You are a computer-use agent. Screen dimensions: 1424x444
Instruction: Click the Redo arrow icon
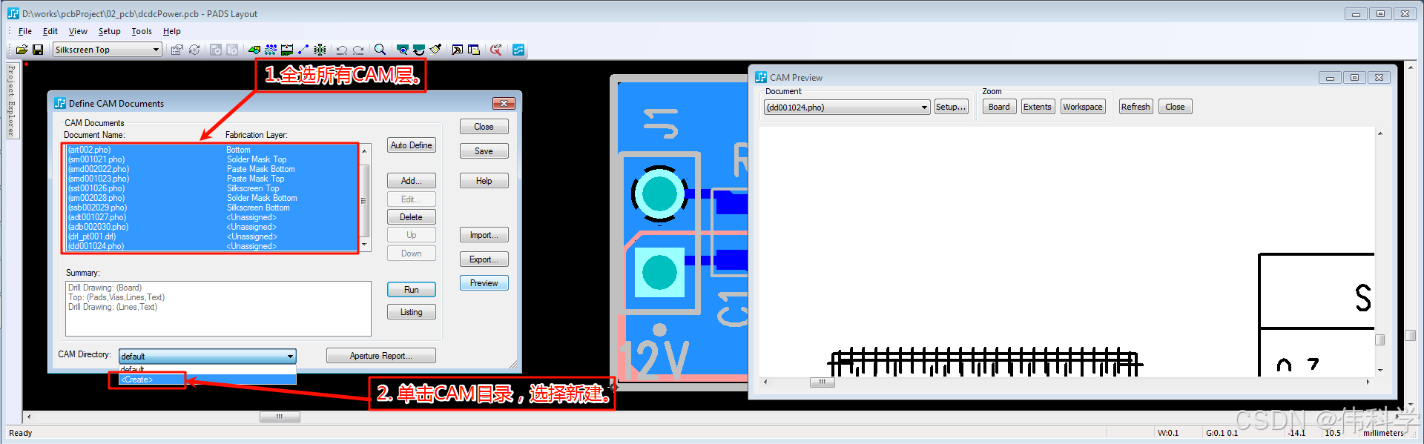pos(358,50)
